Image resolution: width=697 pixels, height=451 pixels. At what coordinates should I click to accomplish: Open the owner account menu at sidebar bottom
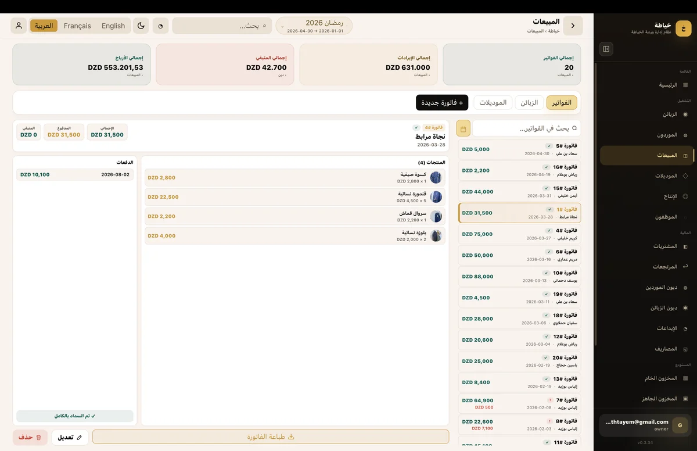[646, 425]
